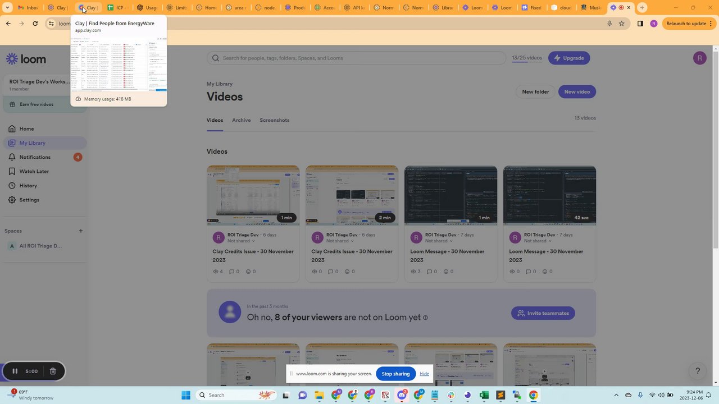Click the info icon beside "Loom yet"
Screen dimensions: 719x404
(x=425, y=318)
